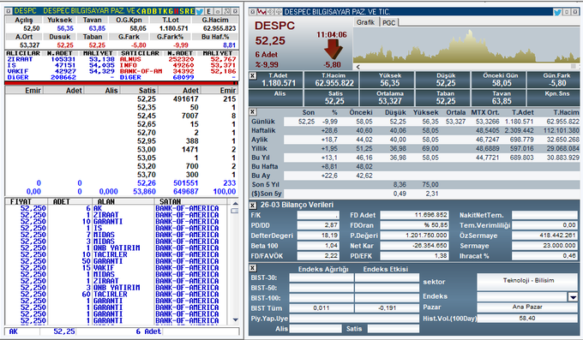Open the Endeks dropdown arrow
The image size is (583, 340).
pyautogui.click(x=573, y=297)
